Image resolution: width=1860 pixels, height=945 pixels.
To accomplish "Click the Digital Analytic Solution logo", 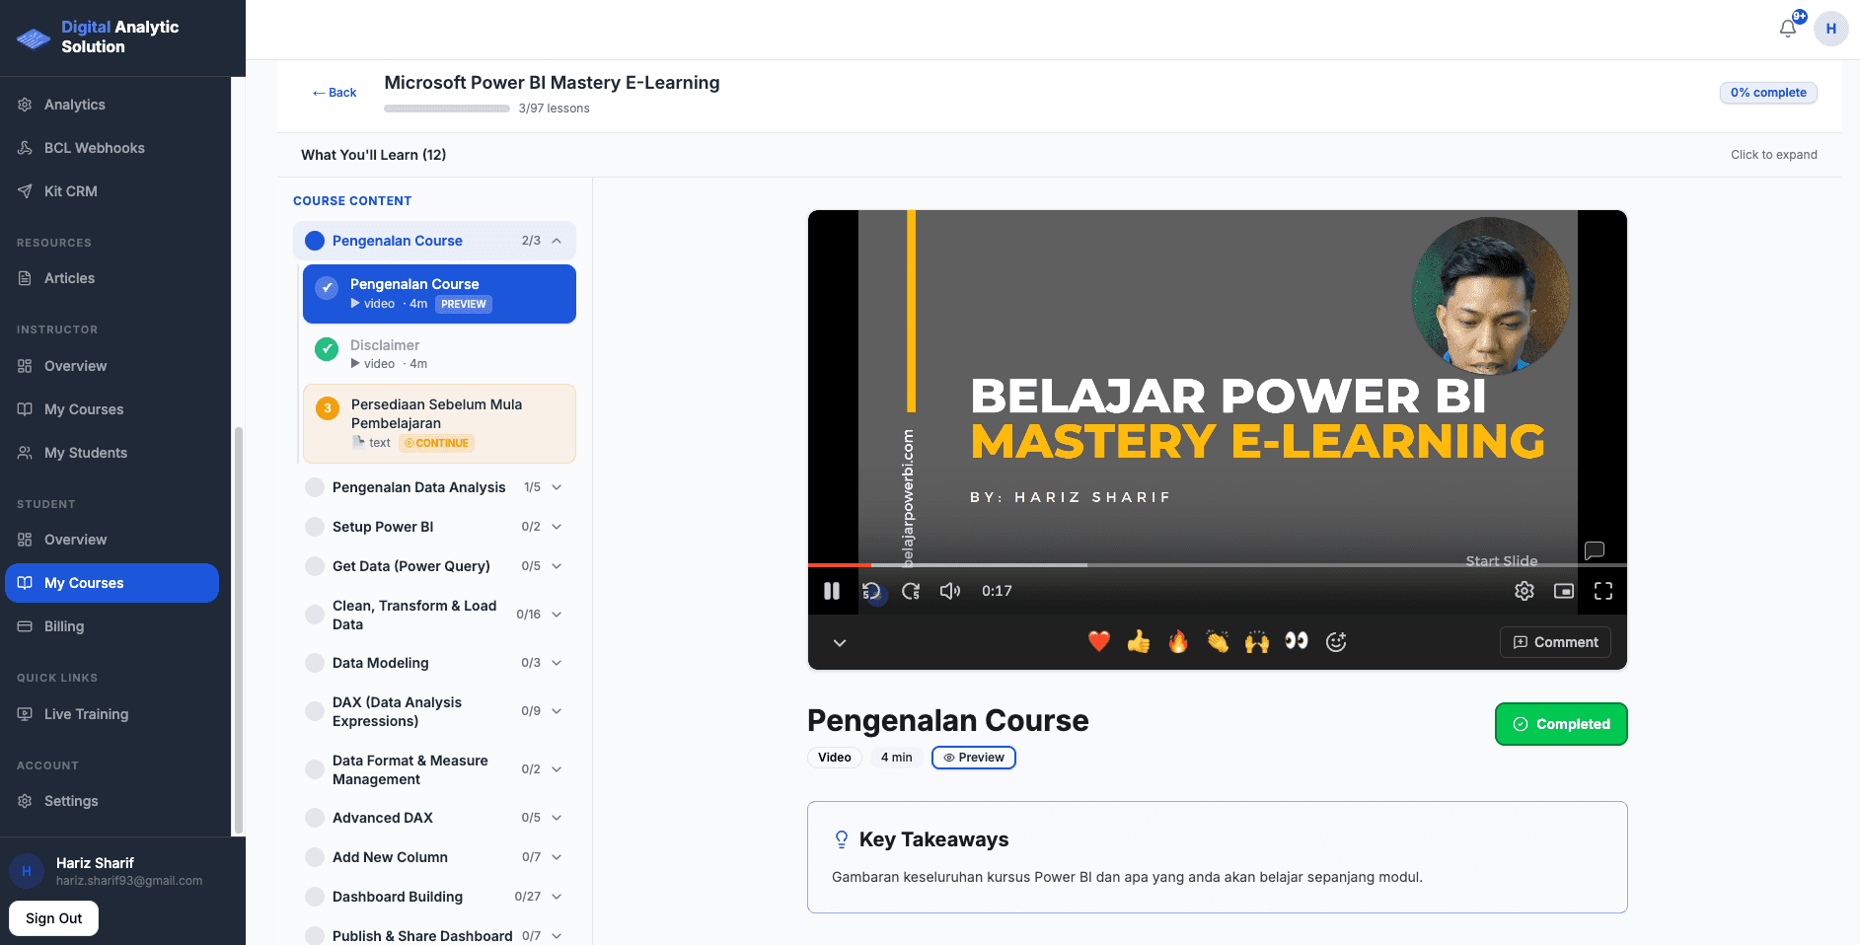I will tap(98, 36).
